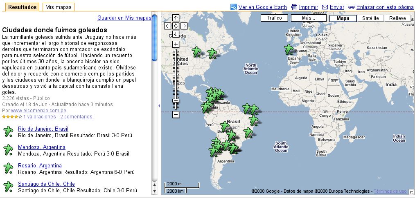Image resolution: width=415 pixels, height=198 pixels.
Task: Pan the map right with the arrow button
Action: point(184,26)
